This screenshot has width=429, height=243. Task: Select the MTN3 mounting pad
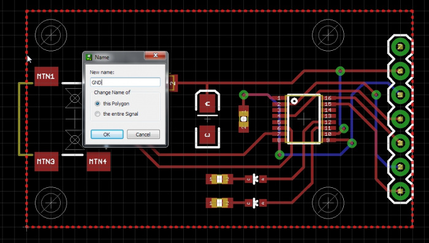[x=46, y=162]
